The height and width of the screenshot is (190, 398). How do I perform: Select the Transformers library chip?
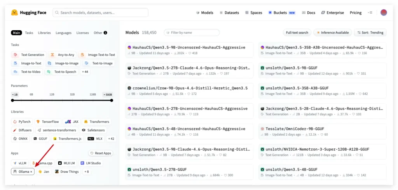(97, 122)
